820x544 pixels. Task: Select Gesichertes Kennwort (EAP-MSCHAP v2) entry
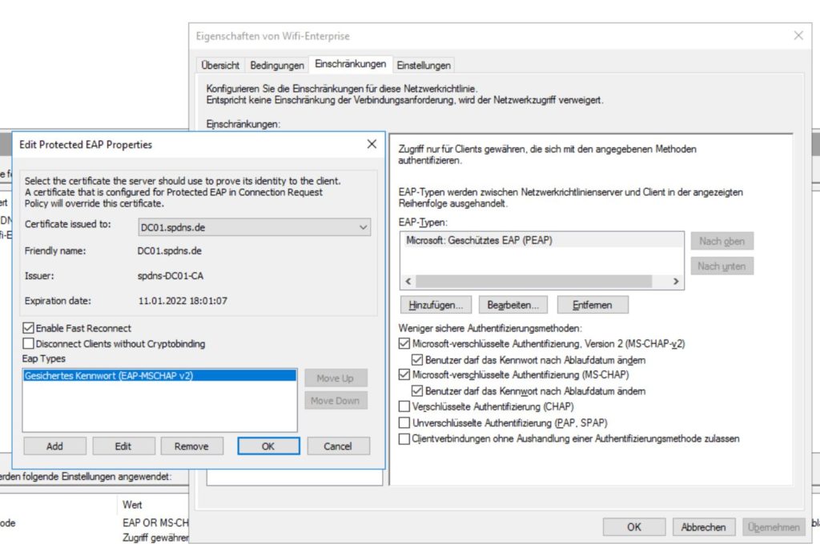pos(109,375)
